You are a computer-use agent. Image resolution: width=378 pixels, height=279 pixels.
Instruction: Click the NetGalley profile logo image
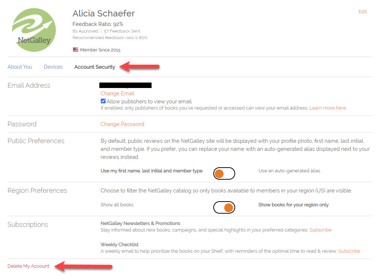(x=34, y=30)
